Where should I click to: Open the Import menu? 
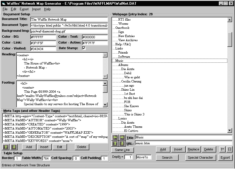point(36,9)
